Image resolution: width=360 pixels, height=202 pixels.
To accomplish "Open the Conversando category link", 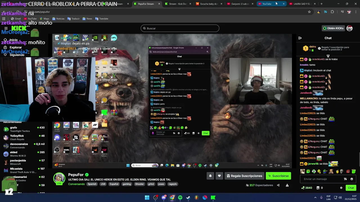I will 76,184.
